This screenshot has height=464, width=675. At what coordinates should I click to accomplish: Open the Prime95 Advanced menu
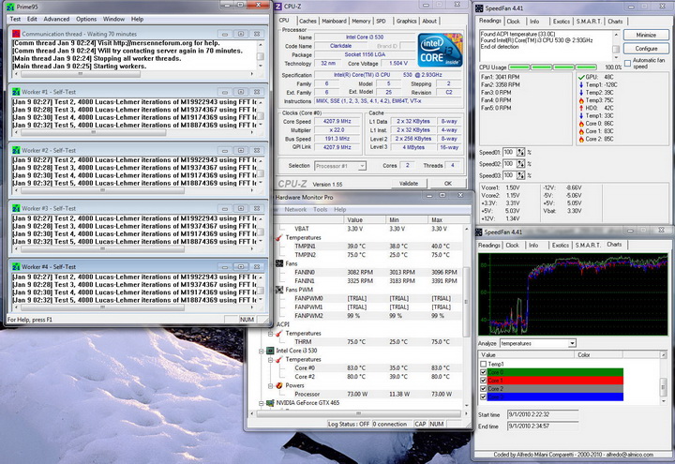(56, 19)
